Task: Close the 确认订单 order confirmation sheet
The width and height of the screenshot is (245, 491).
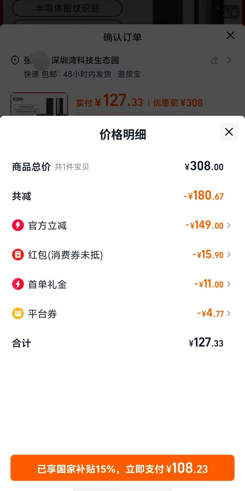Action: (x=230, y=36)
